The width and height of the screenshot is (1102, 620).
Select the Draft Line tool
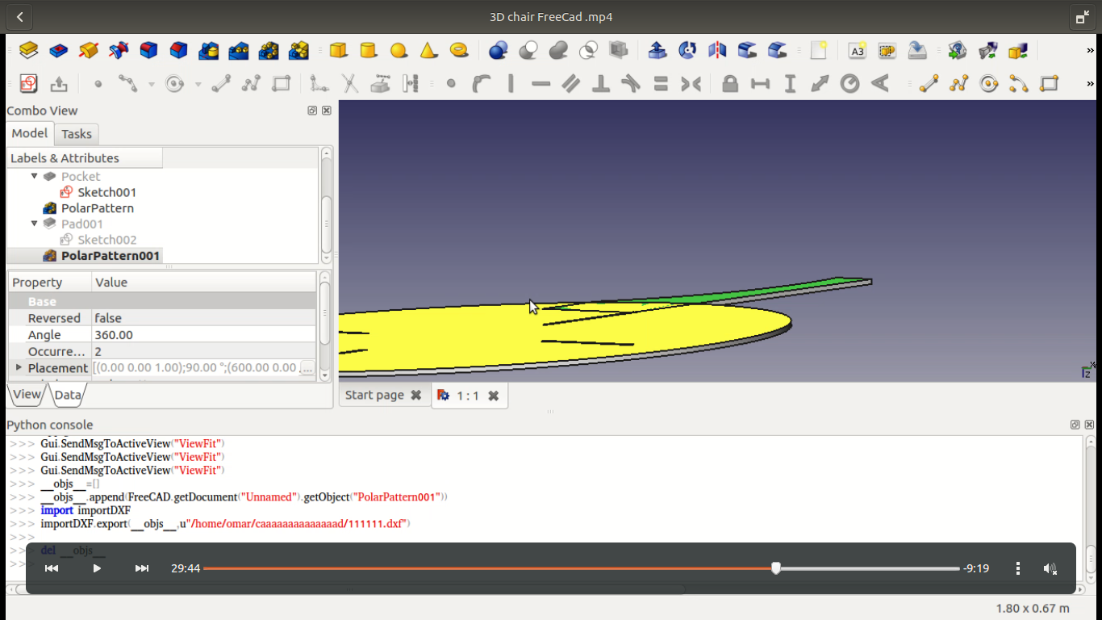[x=929, y=83]
